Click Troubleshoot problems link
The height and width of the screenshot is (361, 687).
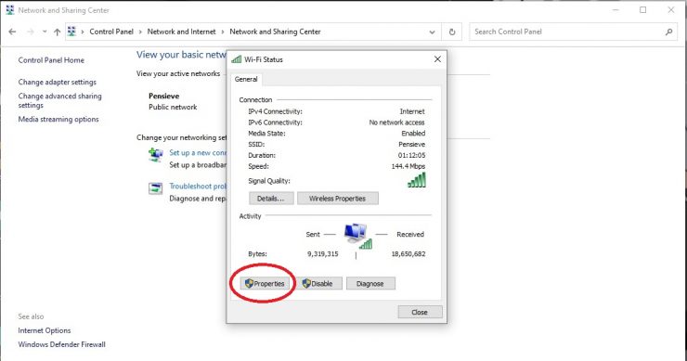click(198, 186)
